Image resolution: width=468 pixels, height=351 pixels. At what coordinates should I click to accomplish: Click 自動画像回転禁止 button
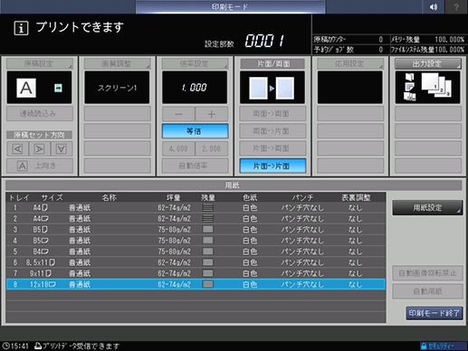click(427, 273)
